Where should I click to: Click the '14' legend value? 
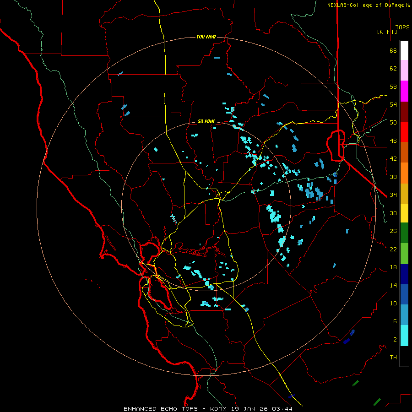click(393, 285)
